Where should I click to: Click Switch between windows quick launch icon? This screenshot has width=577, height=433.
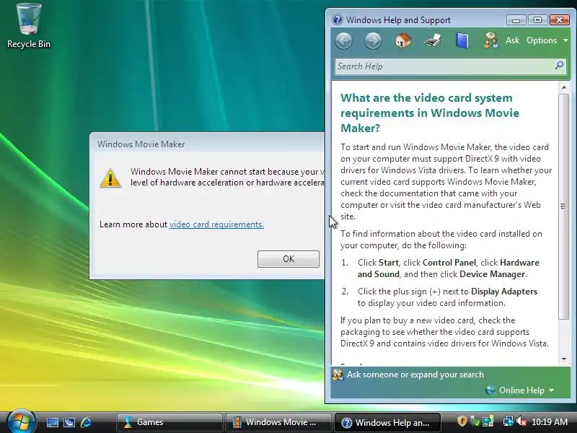(69, 422)
